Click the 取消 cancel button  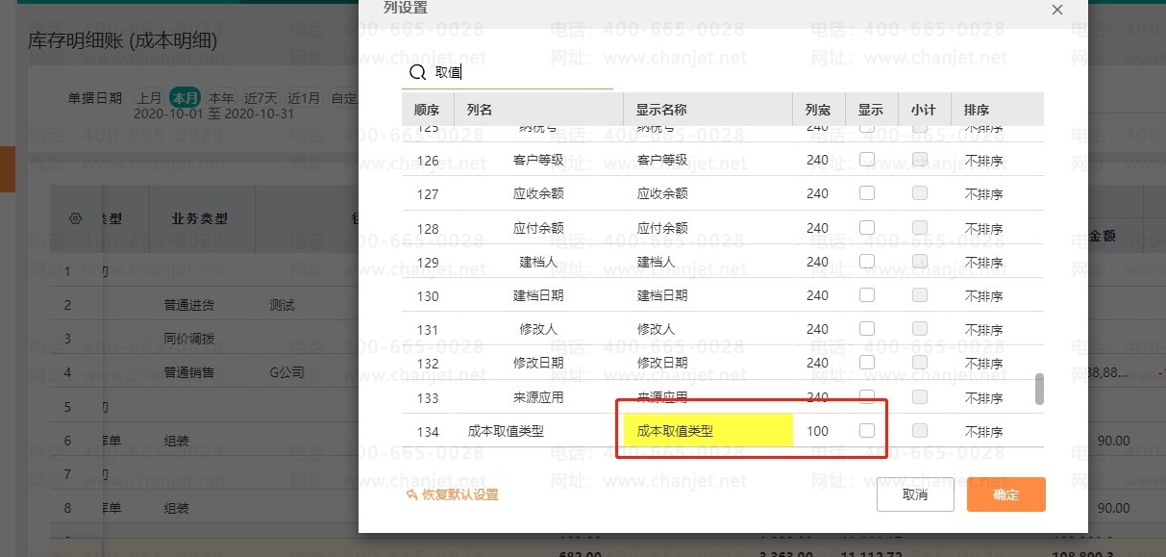click(915, 494)
